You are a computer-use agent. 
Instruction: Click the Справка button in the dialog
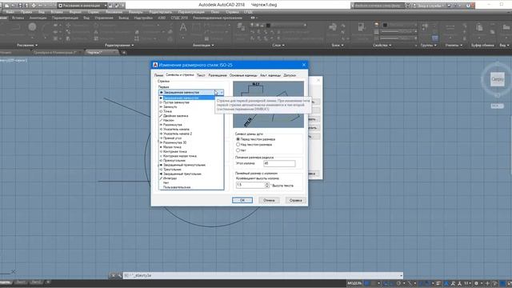[x=295, y=200]
